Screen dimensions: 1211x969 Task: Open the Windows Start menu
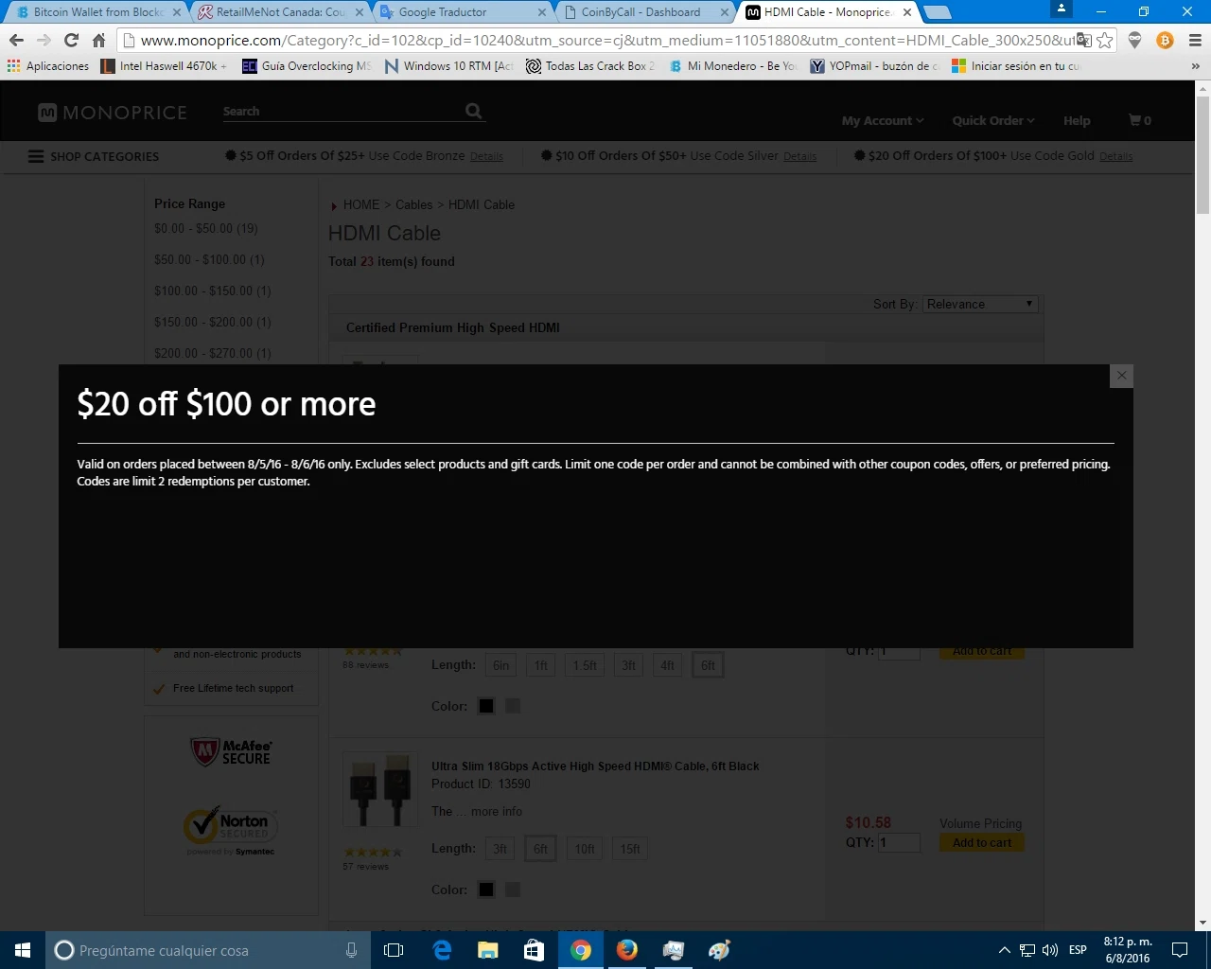click(23, 950)
